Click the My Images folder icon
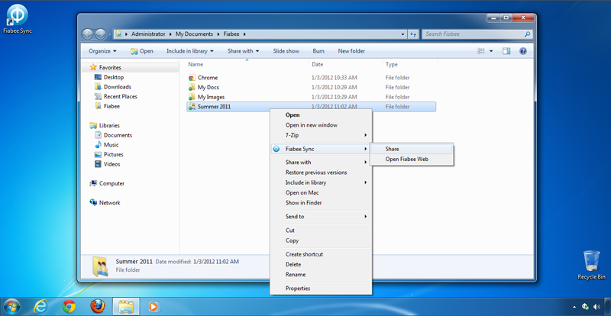This screenshot has height=316, width=611. coord(192,97)
